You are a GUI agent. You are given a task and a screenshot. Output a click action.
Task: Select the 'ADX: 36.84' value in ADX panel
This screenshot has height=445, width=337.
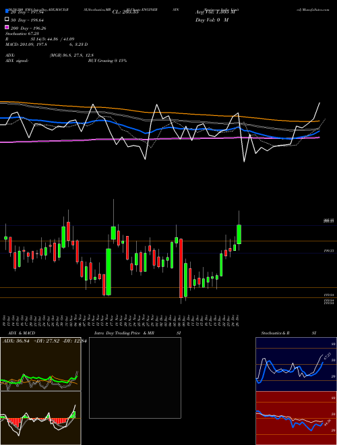16,341
